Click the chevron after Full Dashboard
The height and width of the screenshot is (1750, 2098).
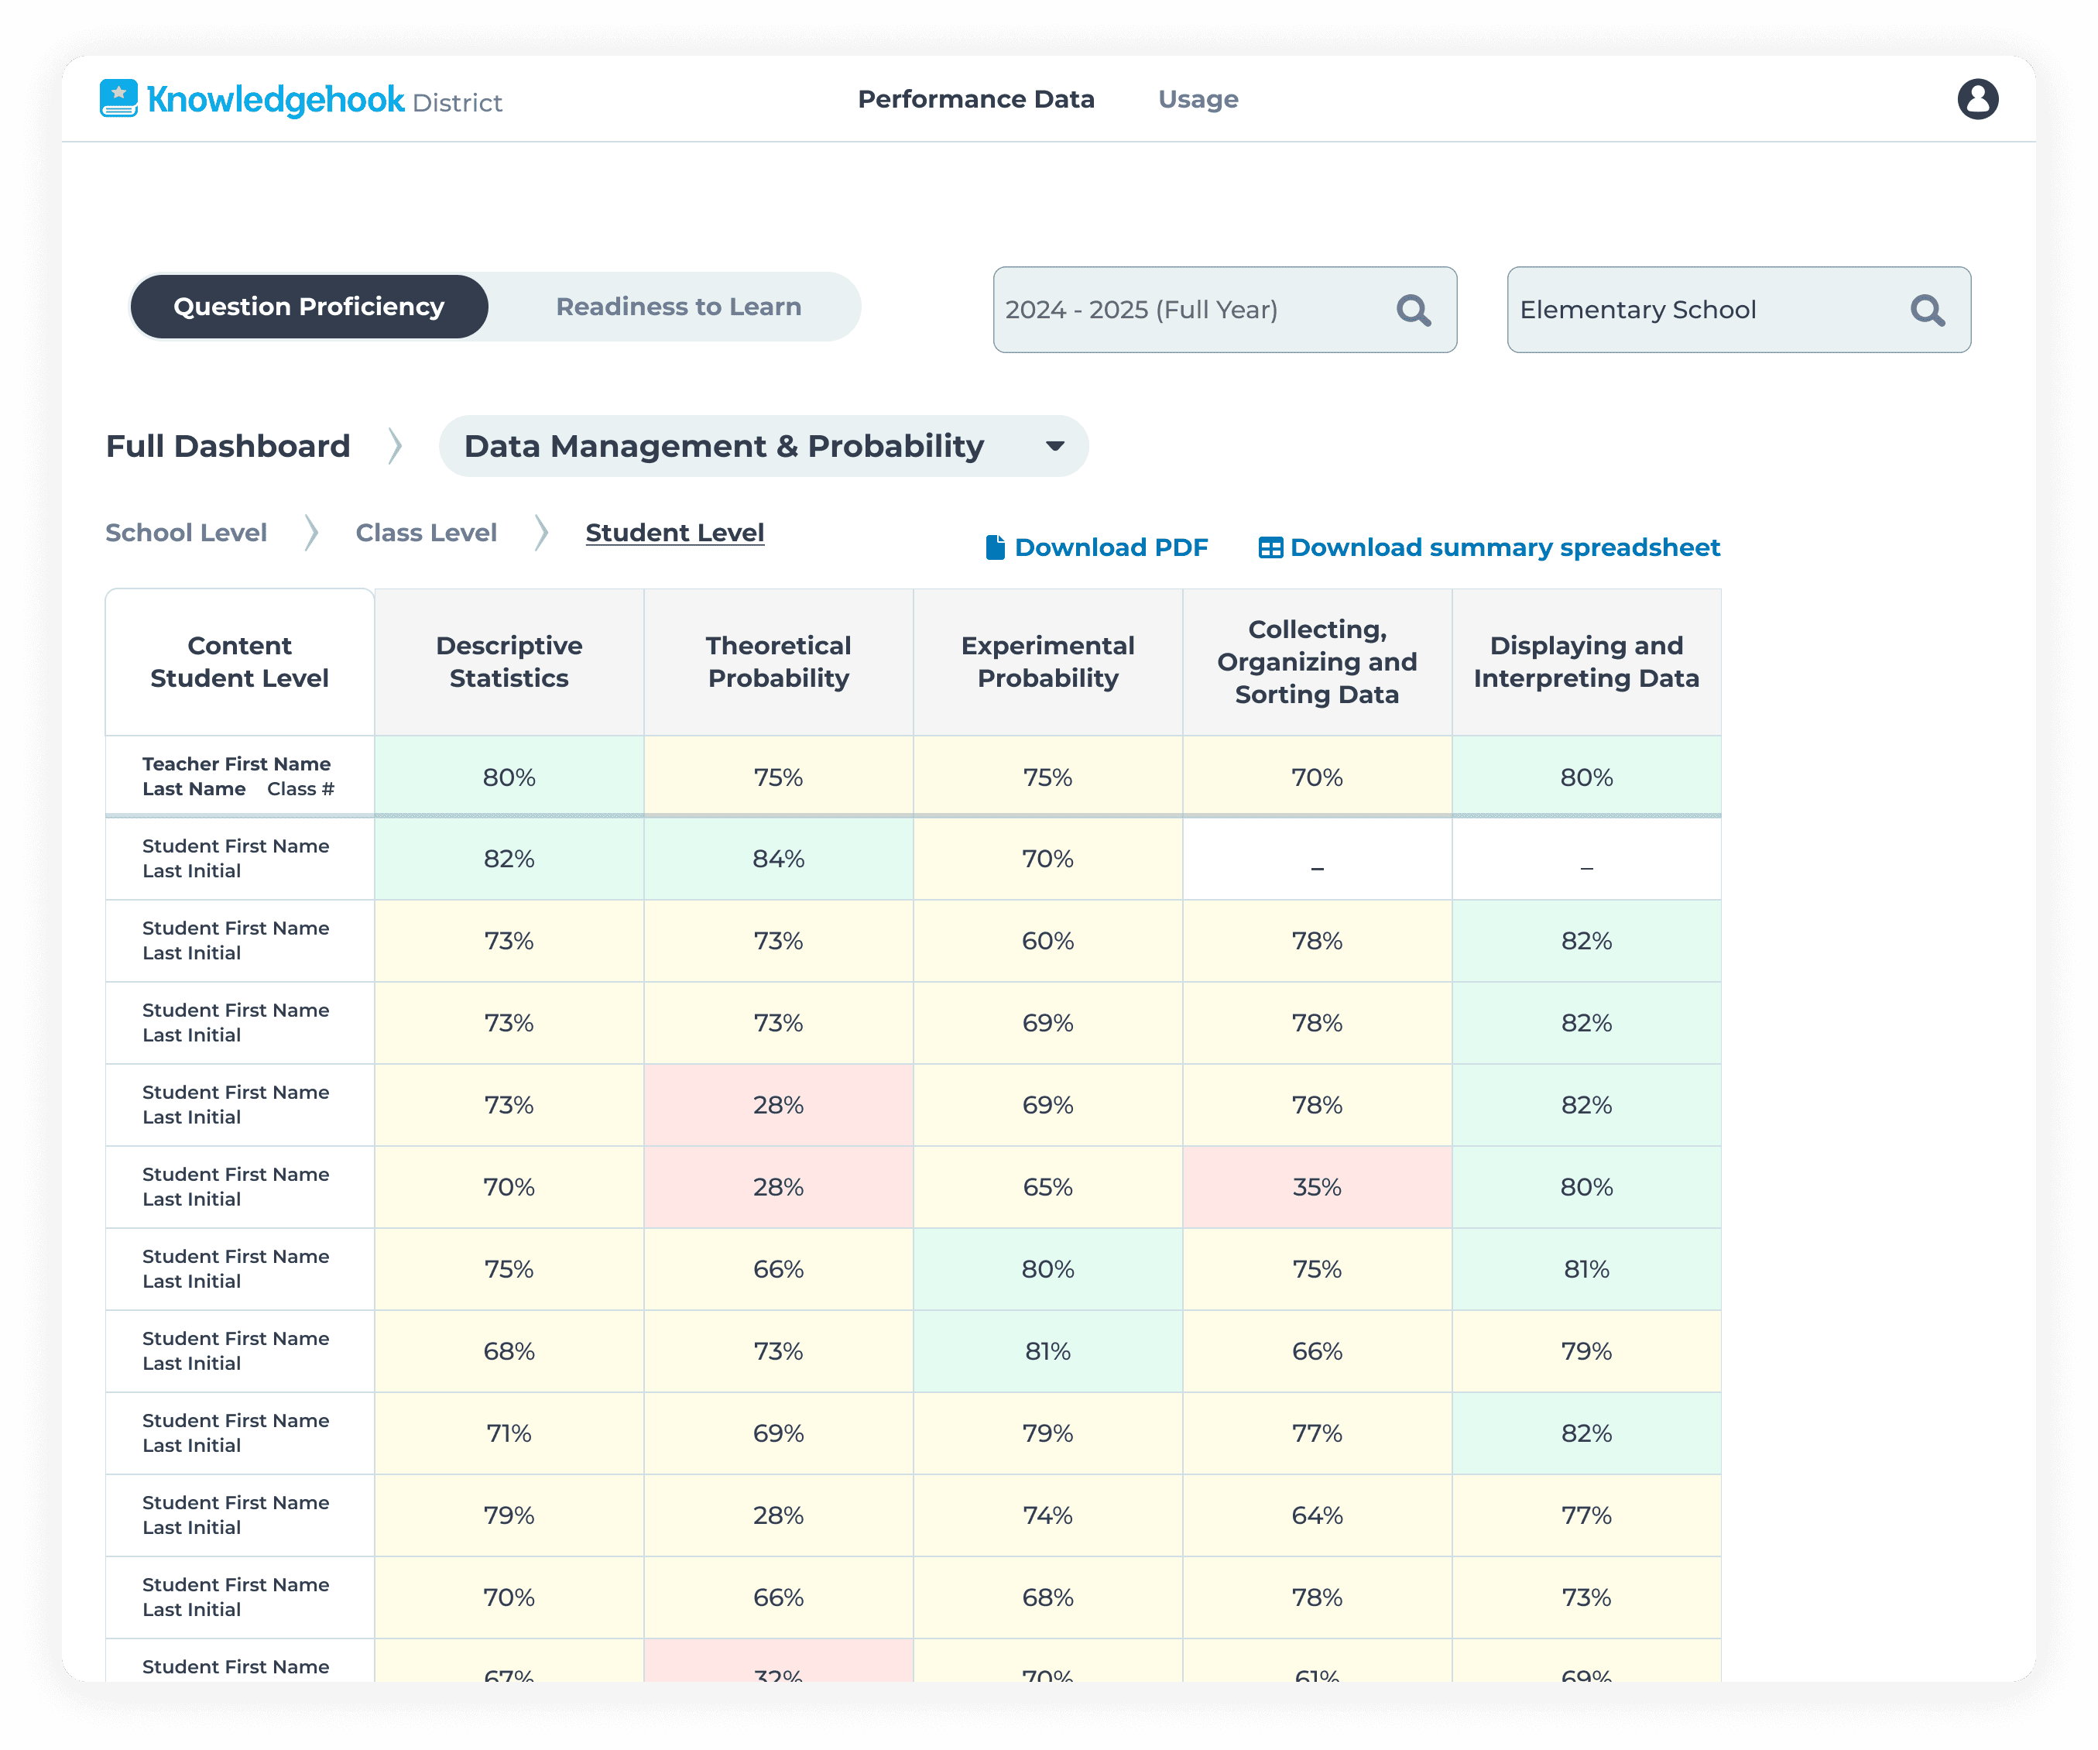click(395, 446)
